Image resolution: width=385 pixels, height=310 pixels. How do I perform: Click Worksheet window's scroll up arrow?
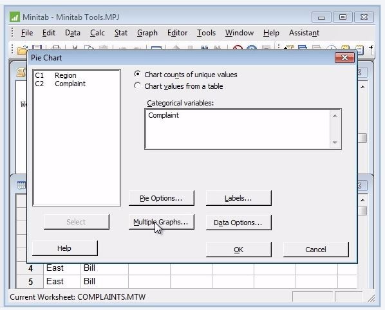(362, 200)
